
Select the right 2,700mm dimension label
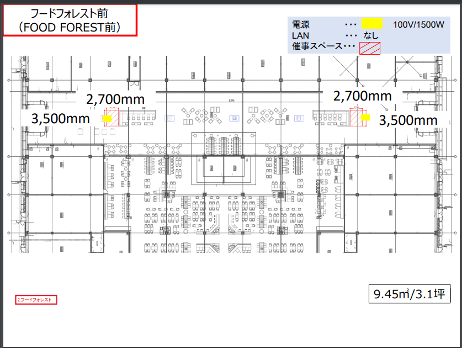pos(362,96)
